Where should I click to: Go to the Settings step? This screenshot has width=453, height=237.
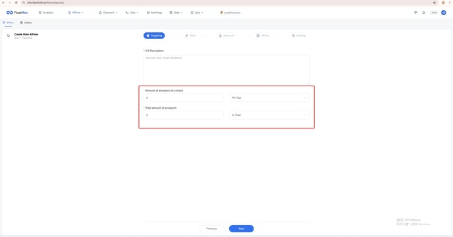tap(299, 36)
